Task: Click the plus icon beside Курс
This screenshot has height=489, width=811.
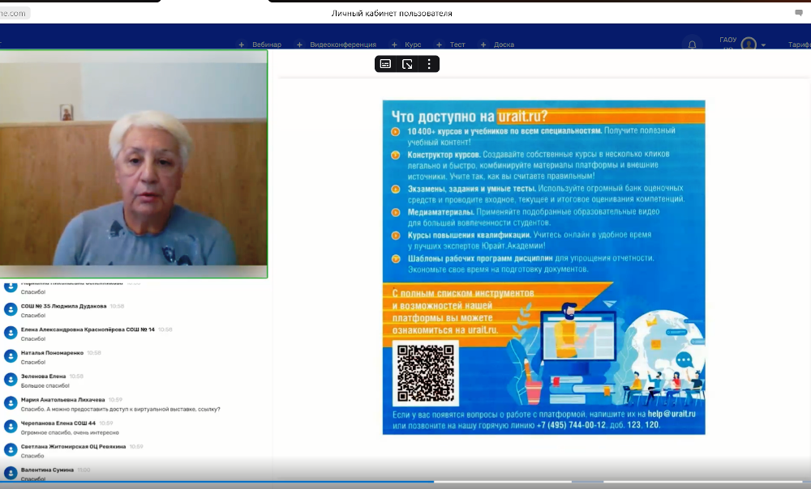Action: click(x=395, y=45)
